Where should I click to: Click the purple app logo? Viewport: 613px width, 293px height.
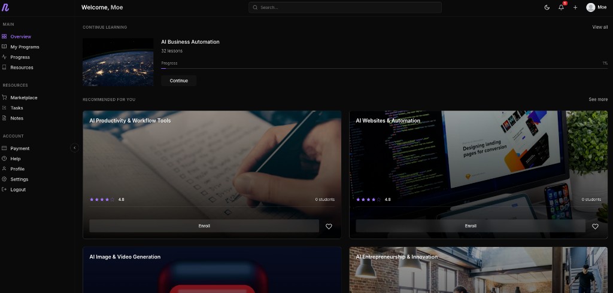point(5,7)
